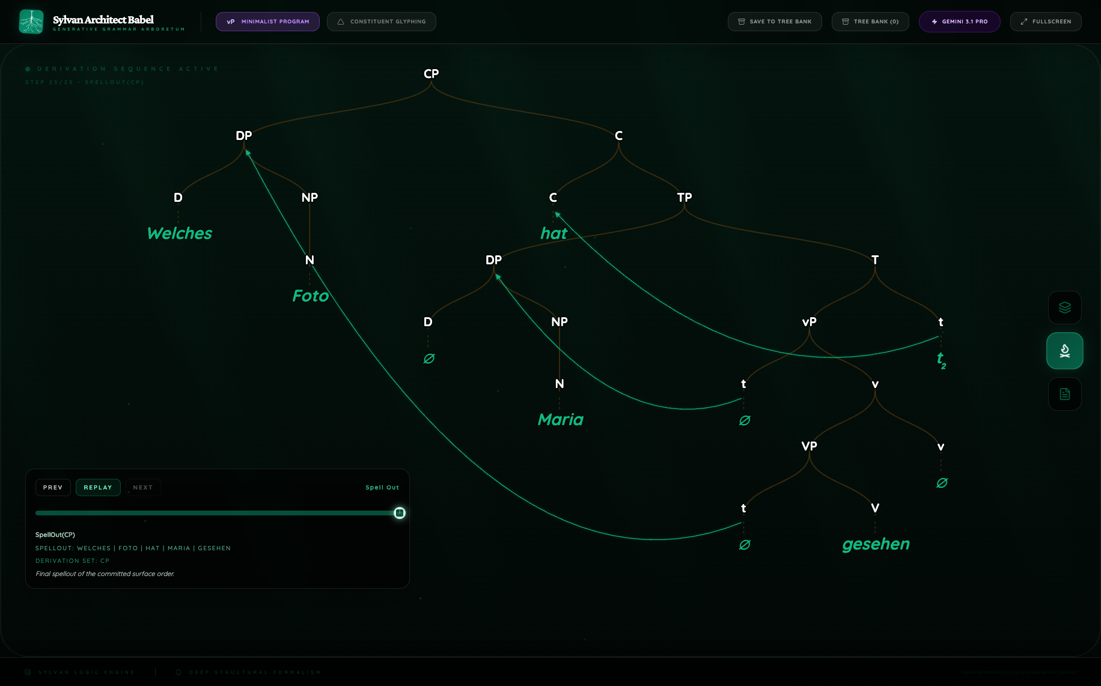Click the derivation progress slider handle
The image size is (1101, 686).
point(400,513)
